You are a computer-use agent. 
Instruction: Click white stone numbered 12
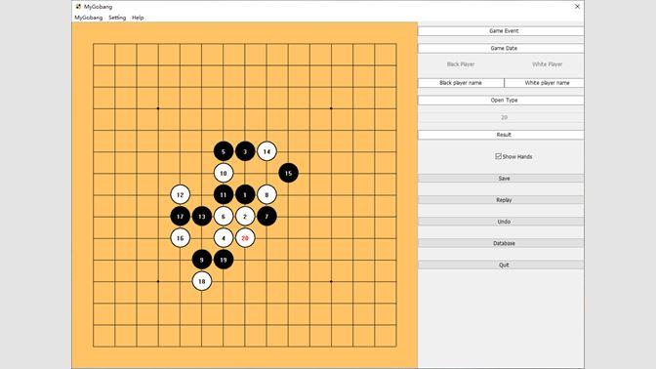point(181,194)
